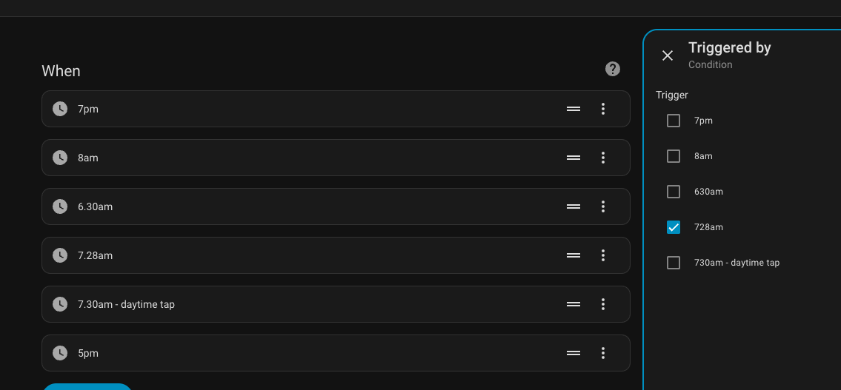841x390 pixels.
Task: Enable the 7pm trigger checkbox
Action: point(674,121)
